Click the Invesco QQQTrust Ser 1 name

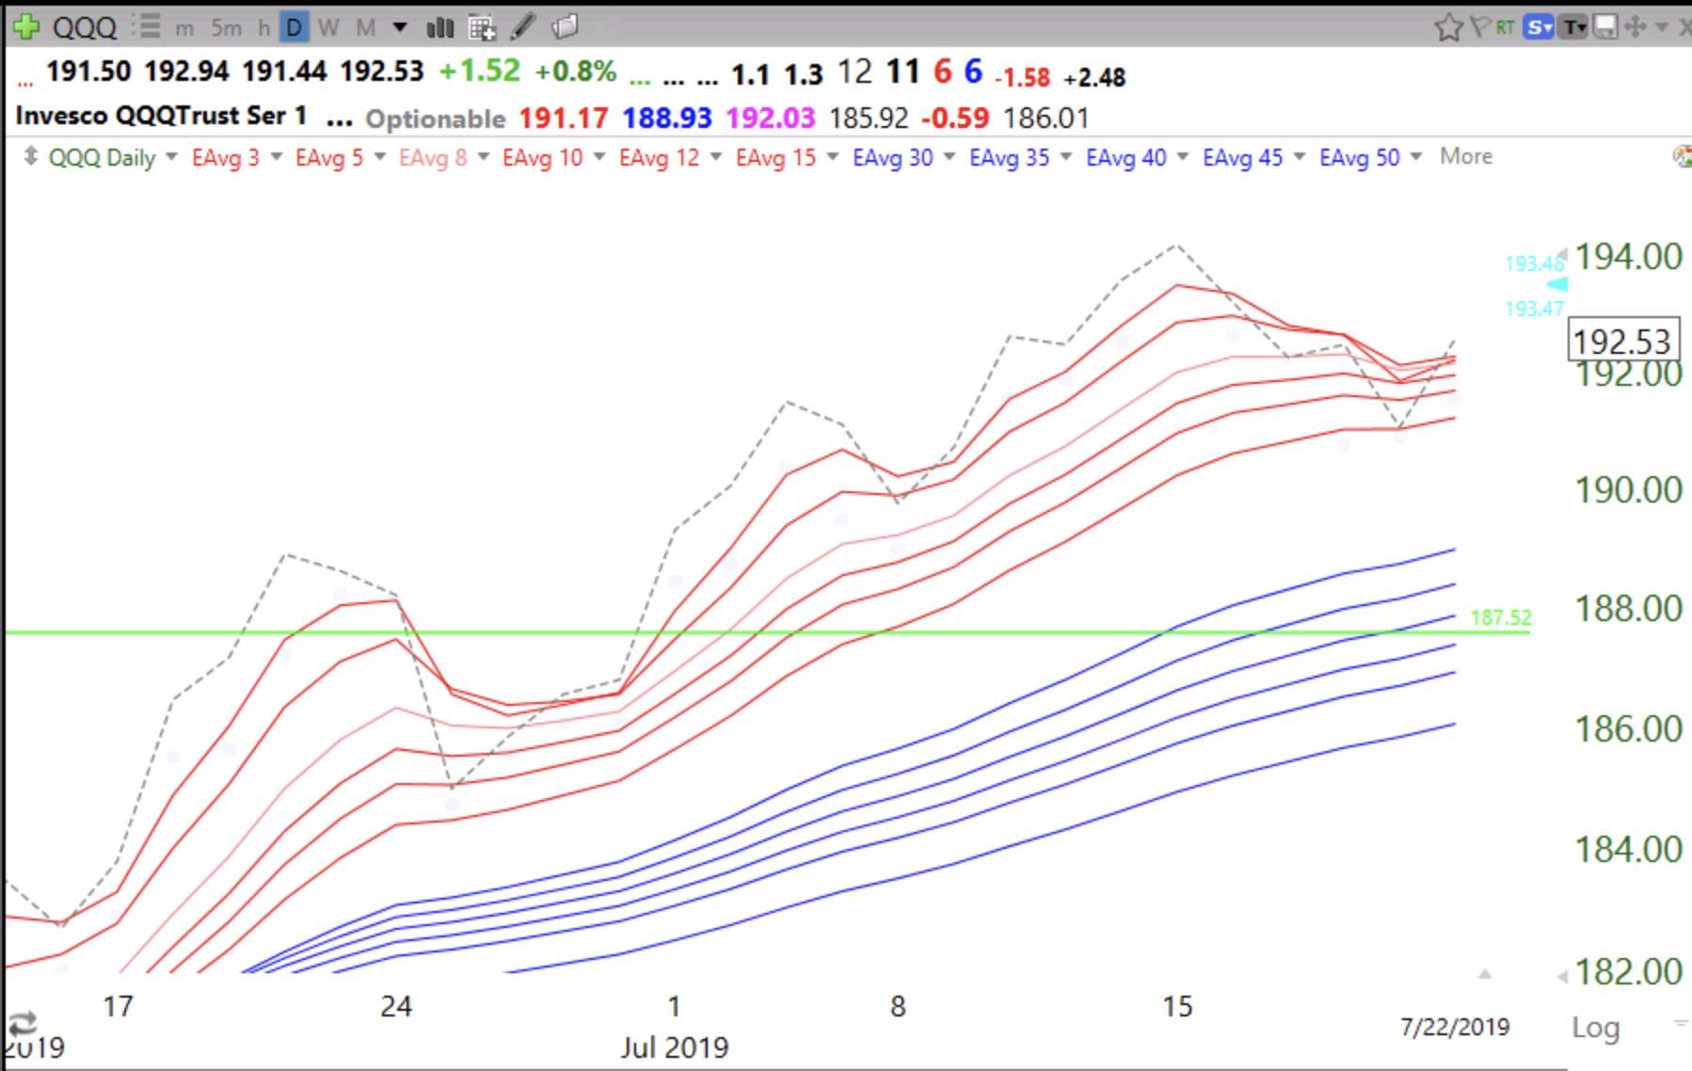click(161, 116)
